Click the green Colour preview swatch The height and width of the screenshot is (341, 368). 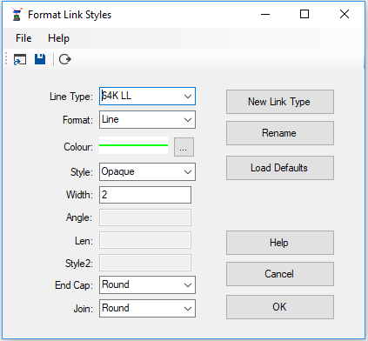133,145
